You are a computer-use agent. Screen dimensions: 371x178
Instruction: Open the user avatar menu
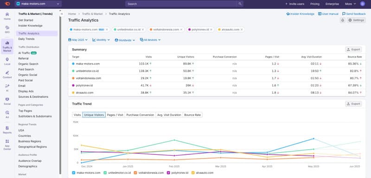click(x=363, y=4)
